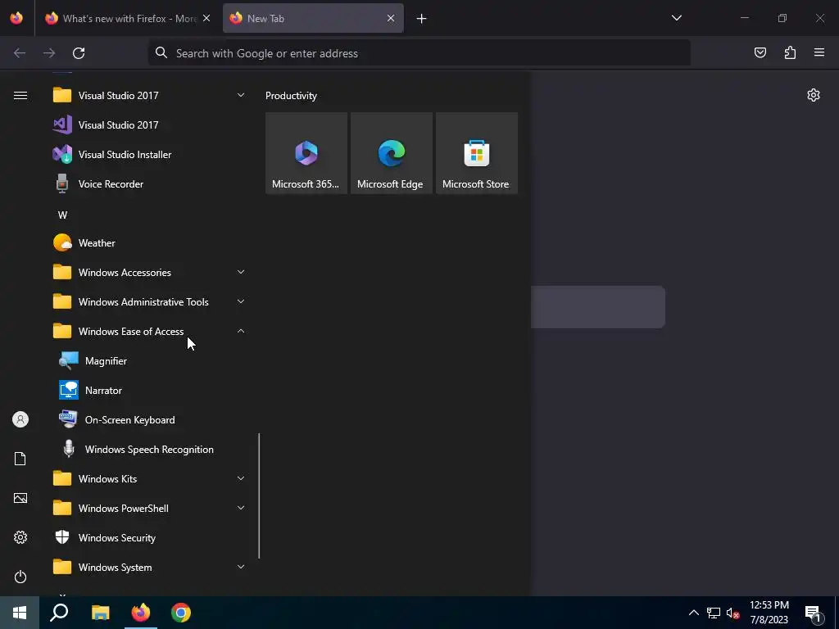Save page to Pocket in Firefox
The width and height of the screenshot is (839, 629).
(760, 52)
